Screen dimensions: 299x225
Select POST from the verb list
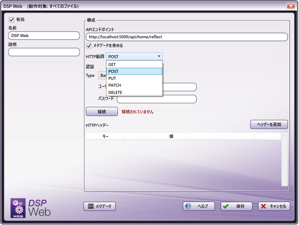coord(134,72)
